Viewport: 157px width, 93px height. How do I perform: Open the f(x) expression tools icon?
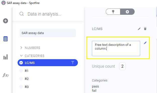click(6, 75)
